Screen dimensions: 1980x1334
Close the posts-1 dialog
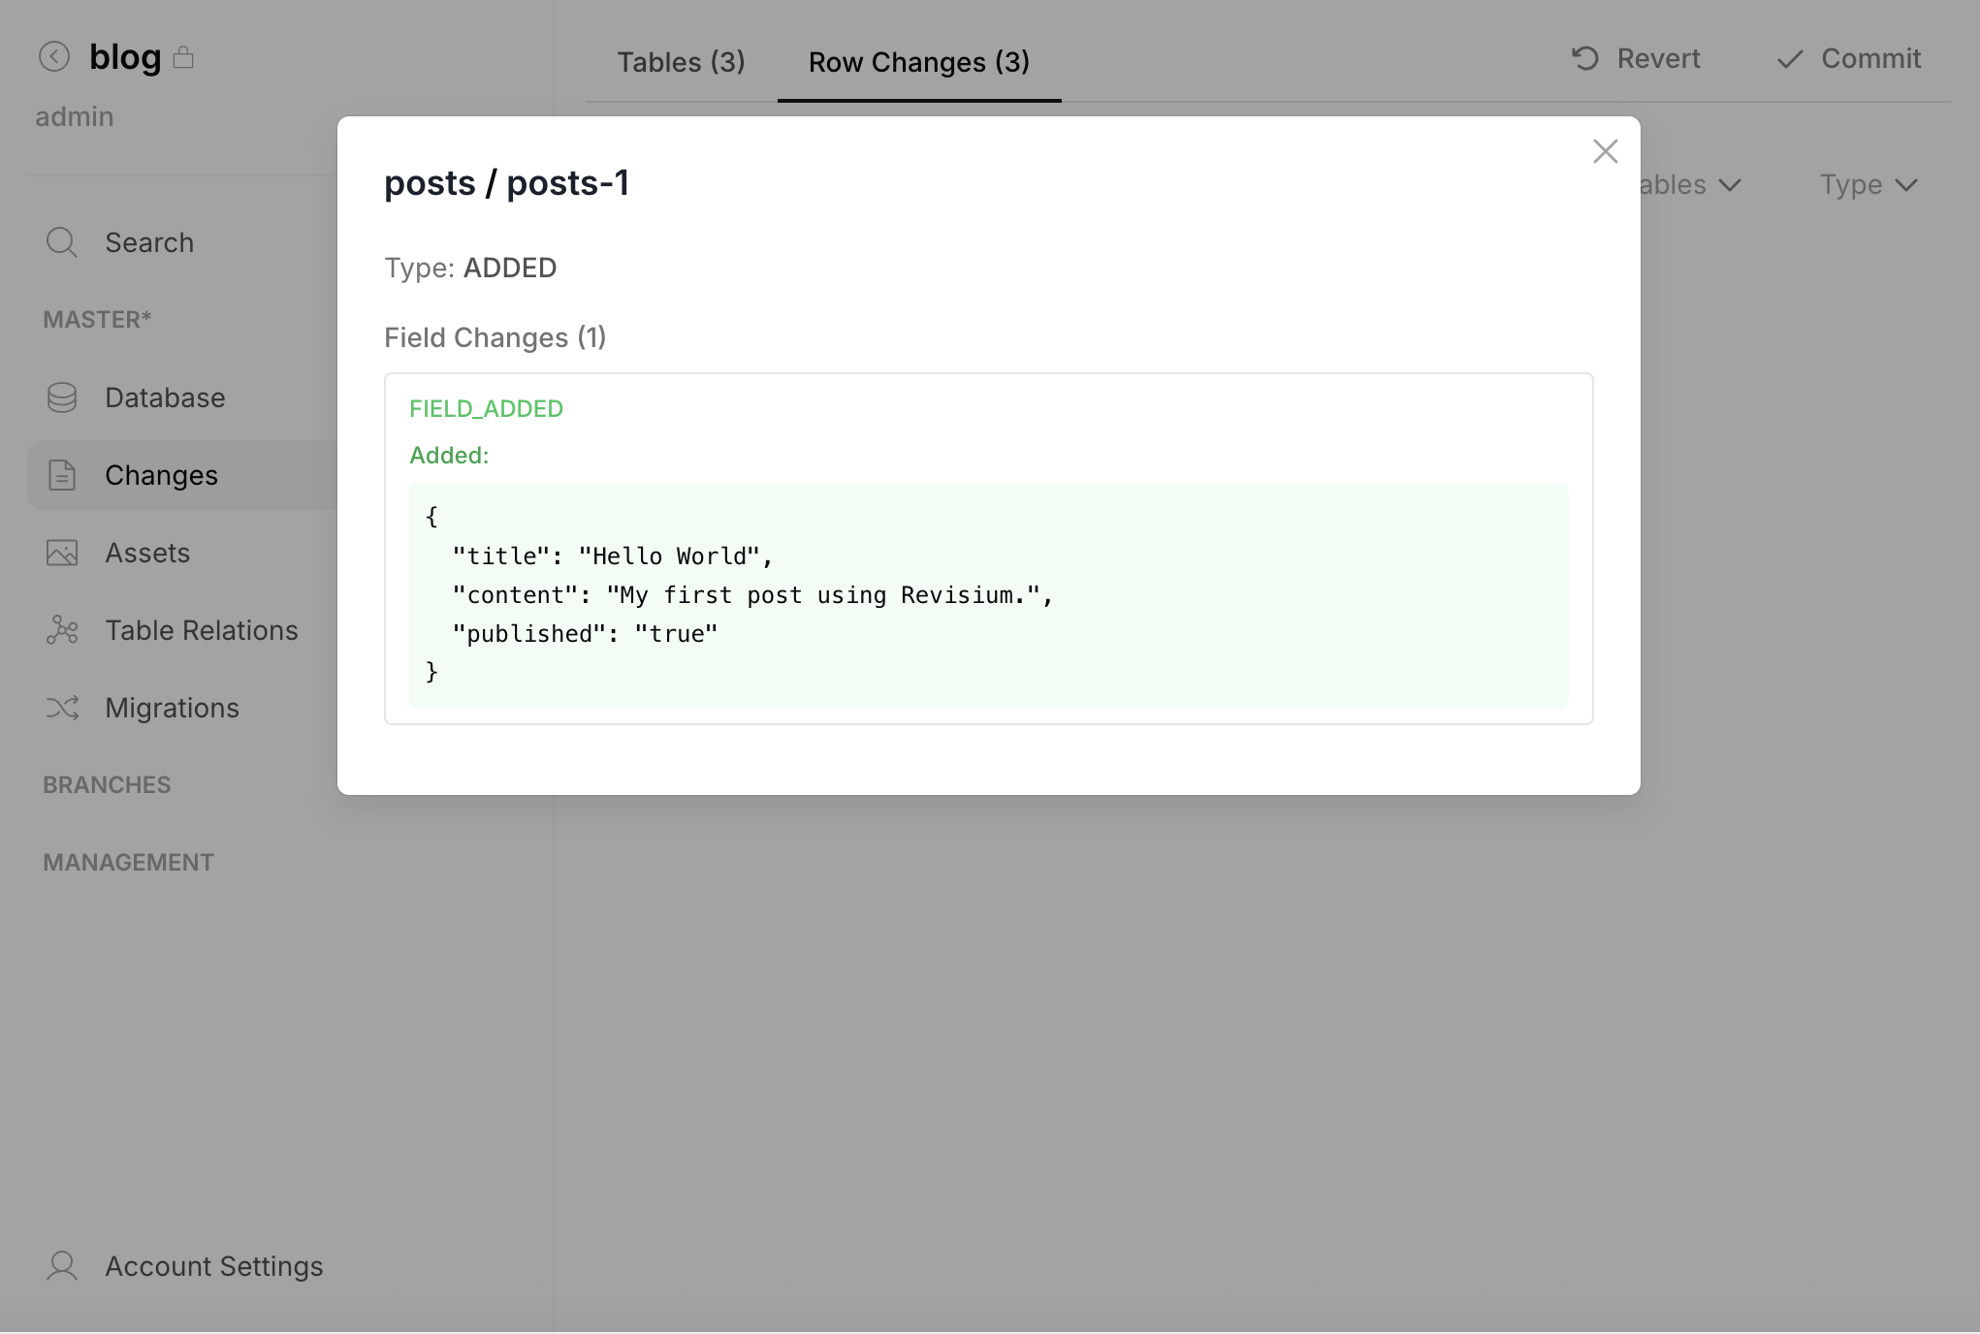[1606, 151]
